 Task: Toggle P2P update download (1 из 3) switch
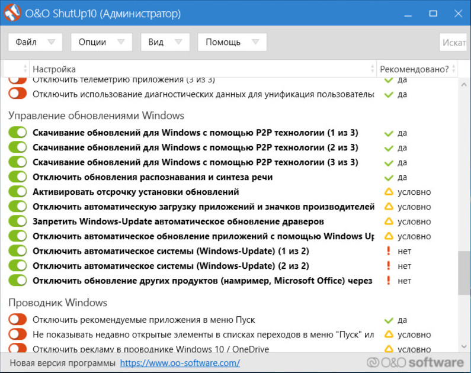pos(18,133)
